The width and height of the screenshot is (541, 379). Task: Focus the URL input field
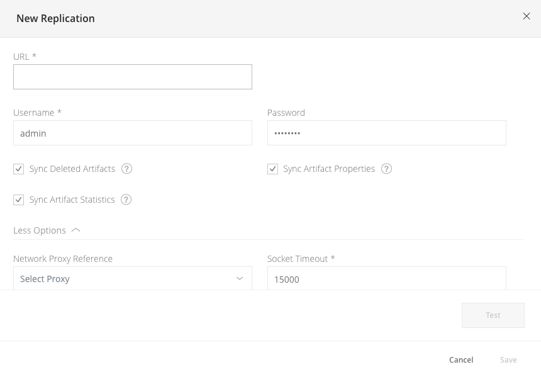pos(132,77)
